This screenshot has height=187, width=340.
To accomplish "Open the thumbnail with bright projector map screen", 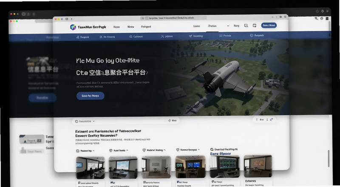I will tap(123, 167).
